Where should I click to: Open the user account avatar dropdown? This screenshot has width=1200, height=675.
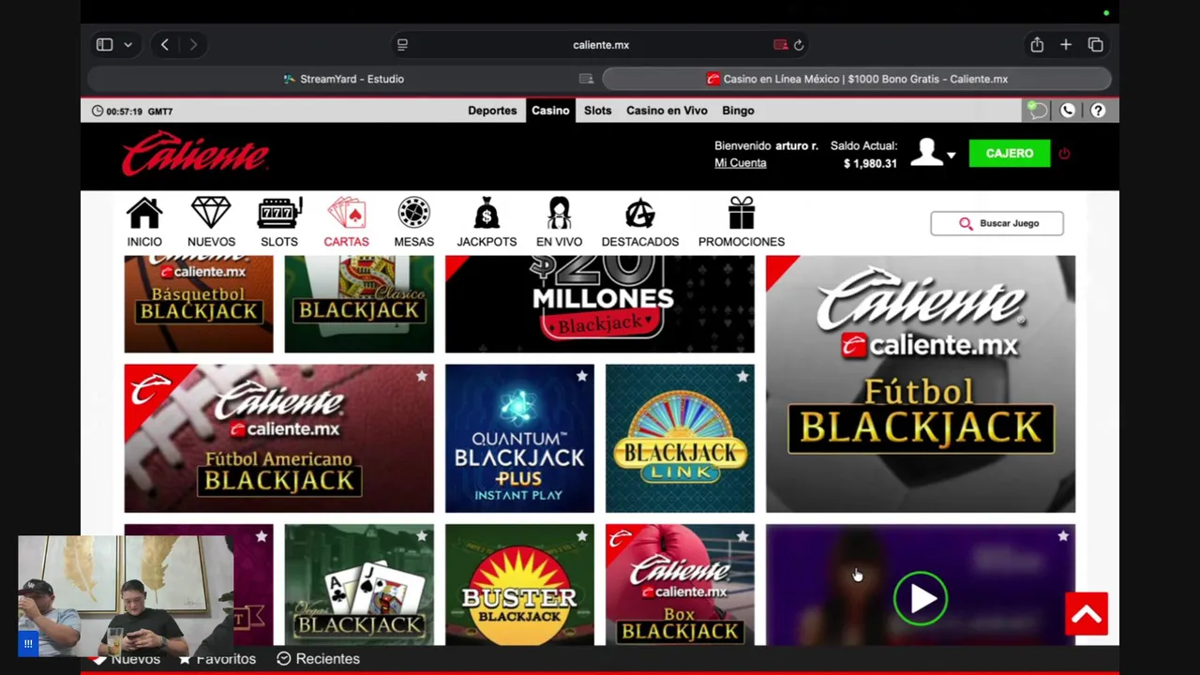(934, 153)
